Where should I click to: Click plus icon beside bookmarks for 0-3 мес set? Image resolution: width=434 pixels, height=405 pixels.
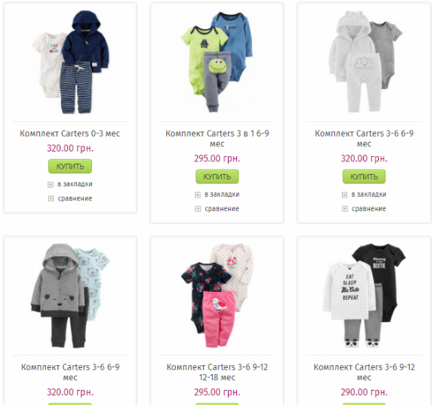[x=51, y=185]
